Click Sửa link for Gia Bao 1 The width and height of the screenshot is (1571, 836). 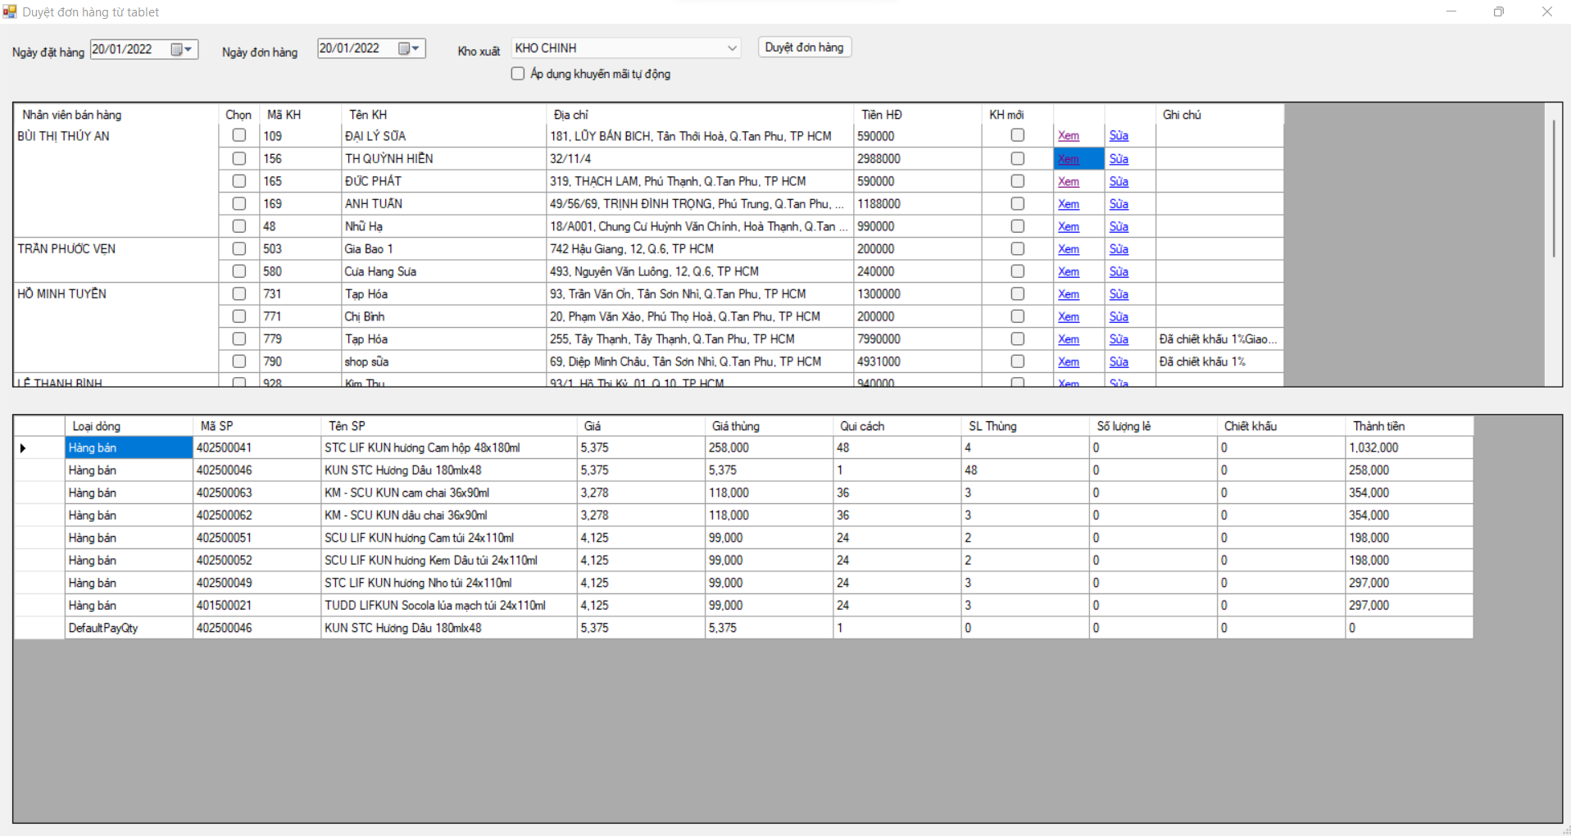[1119, 249]
